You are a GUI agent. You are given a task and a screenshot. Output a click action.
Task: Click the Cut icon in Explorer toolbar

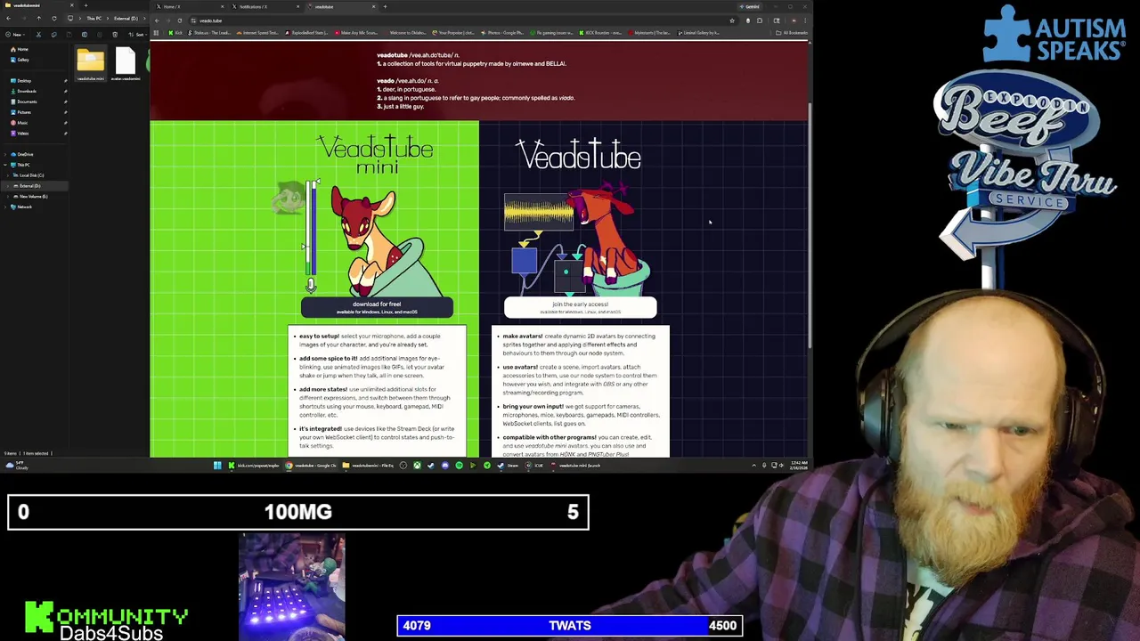click(38, 34)
